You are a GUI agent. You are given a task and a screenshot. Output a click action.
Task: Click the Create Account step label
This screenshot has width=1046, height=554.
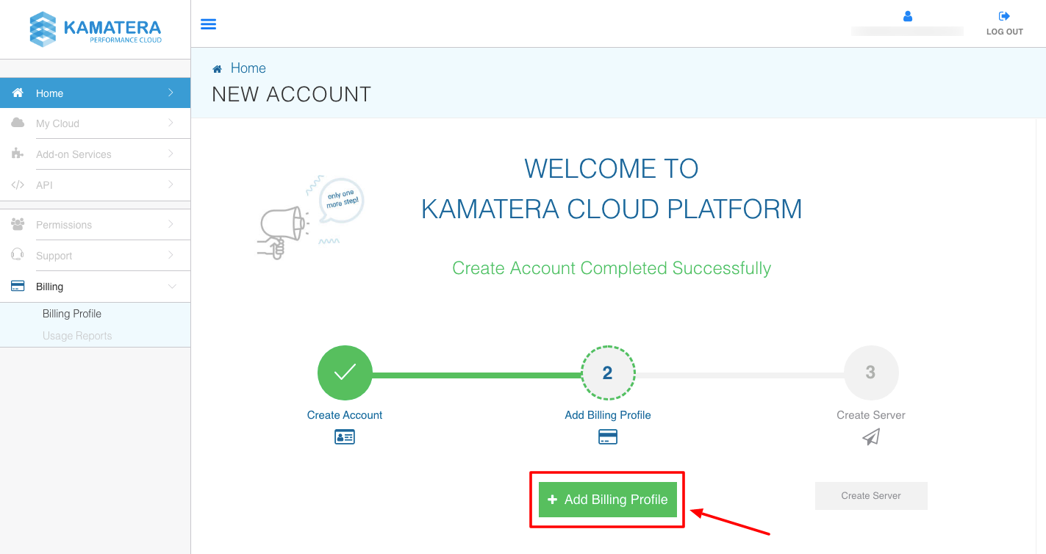(x=345, y=415)
